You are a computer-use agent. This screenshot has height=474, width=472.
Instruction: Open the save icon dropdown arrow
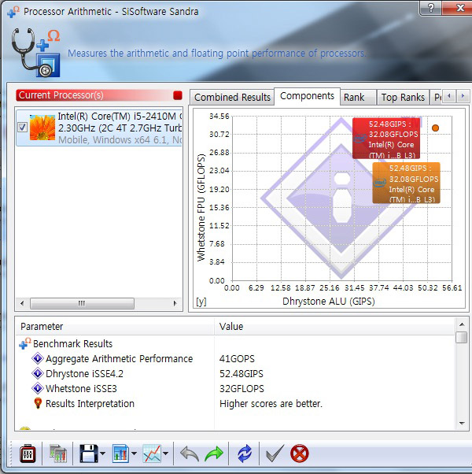point(103,454)
